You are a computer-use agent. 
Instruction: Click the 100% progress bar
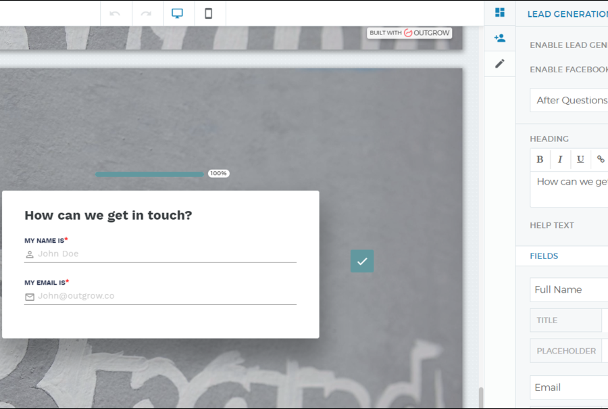click(149, 174)
